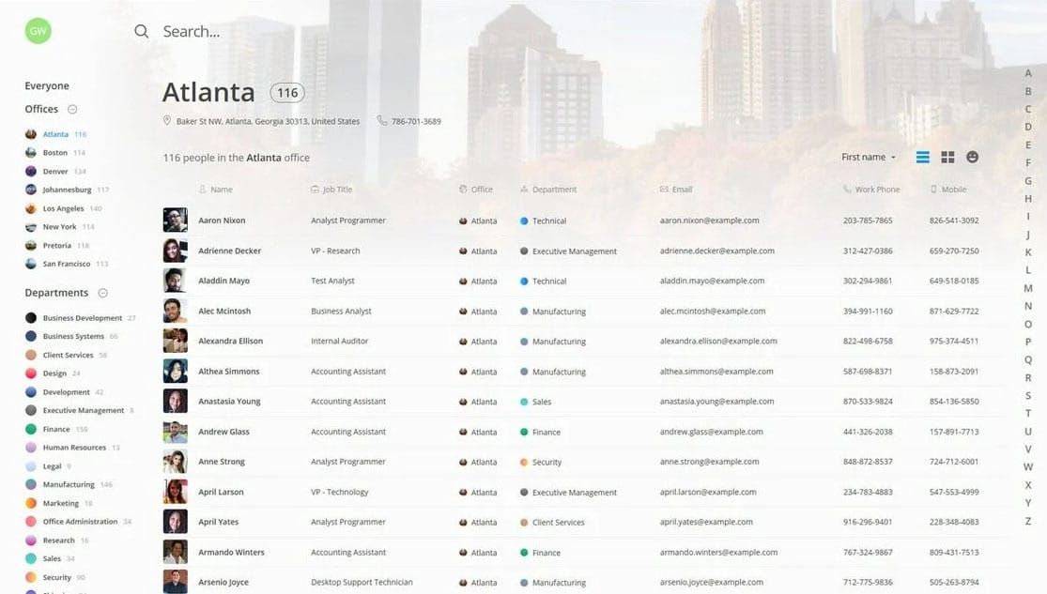Click the handset icon in the Work Phone header
The width and height of the screenshot is (1047, 594).
(848, 189)
